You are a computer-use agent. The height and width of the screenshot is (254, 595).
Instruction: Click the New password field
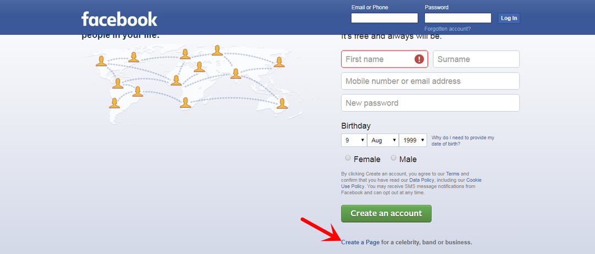430,103
